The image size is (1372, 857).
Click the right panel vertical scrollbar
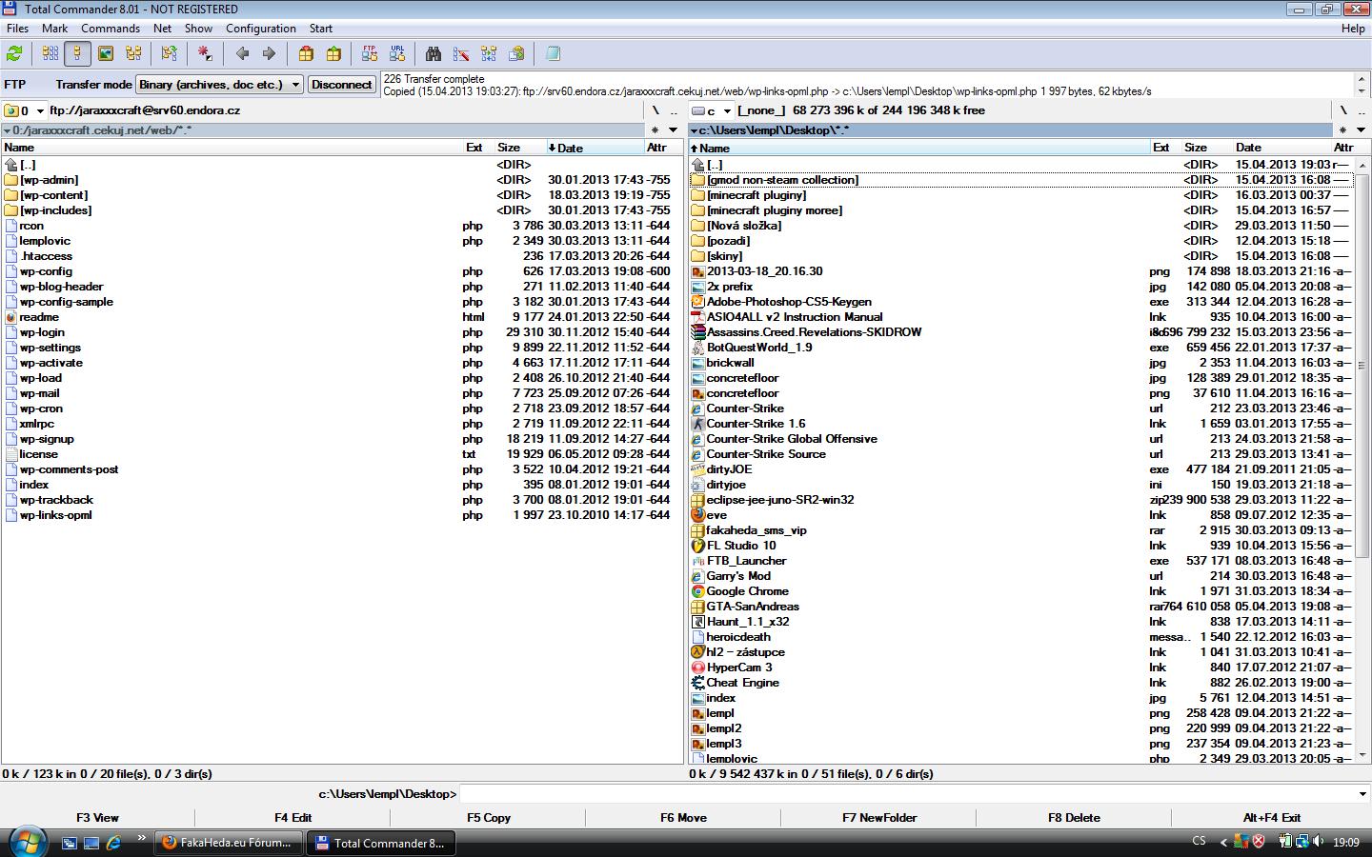tap(1362, 459)
